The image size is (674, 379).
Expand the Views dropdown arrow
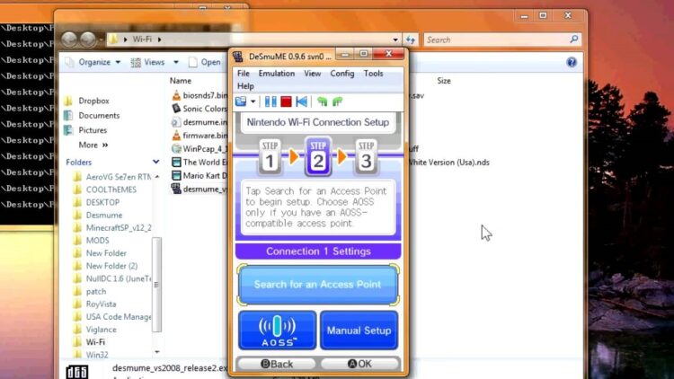coord(176,62)
